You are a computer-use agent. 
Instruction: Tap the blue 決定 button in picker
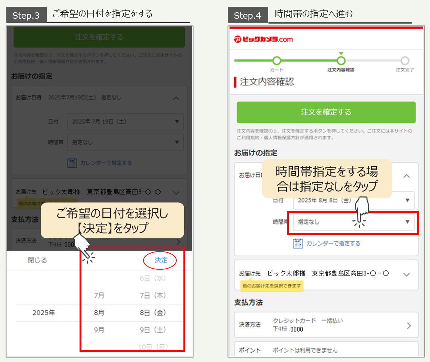coord(161,260)
